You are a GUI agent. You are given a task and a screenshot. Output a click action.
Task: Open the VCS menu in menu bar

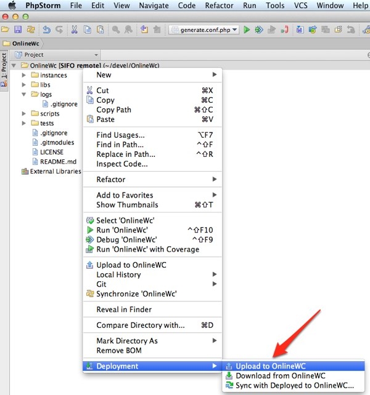(x=300, y=6)
